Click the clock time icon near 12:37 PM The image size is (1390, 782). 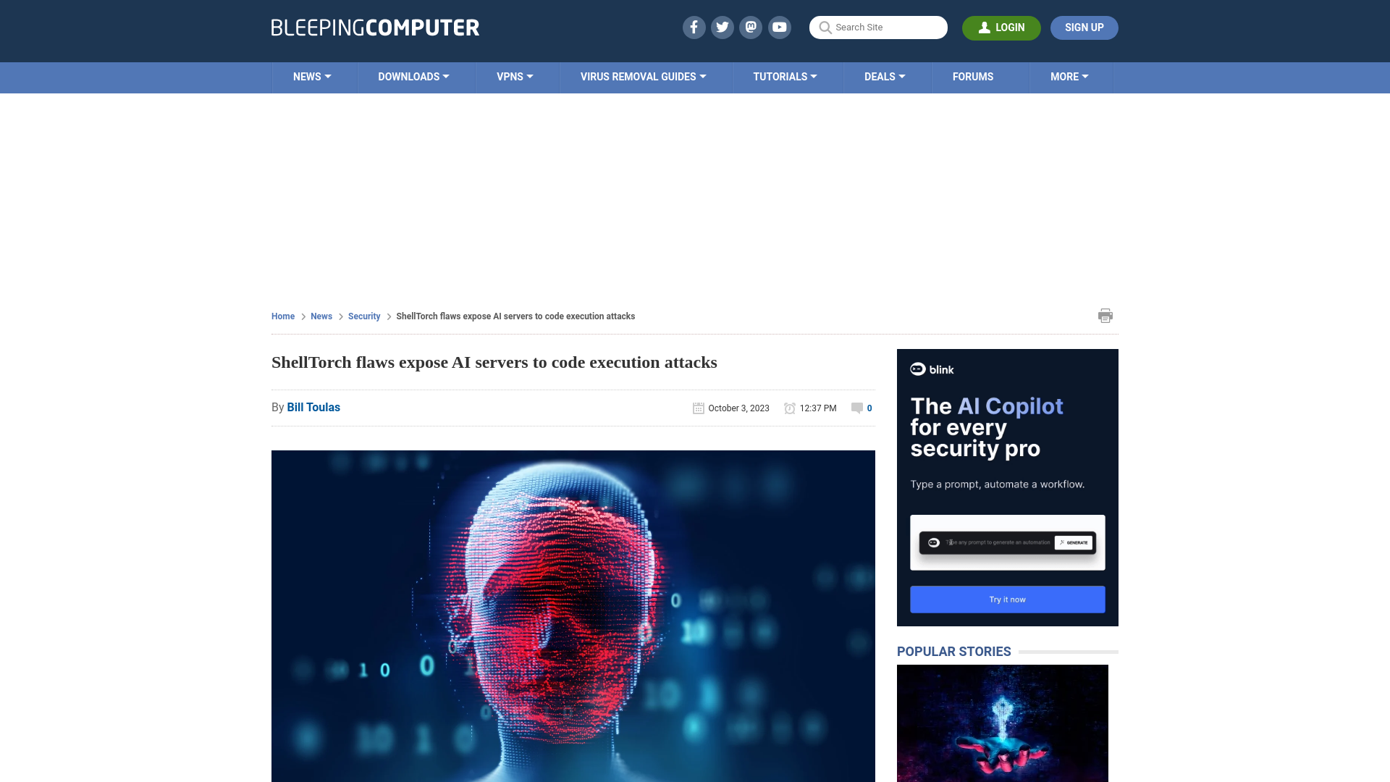791,408
